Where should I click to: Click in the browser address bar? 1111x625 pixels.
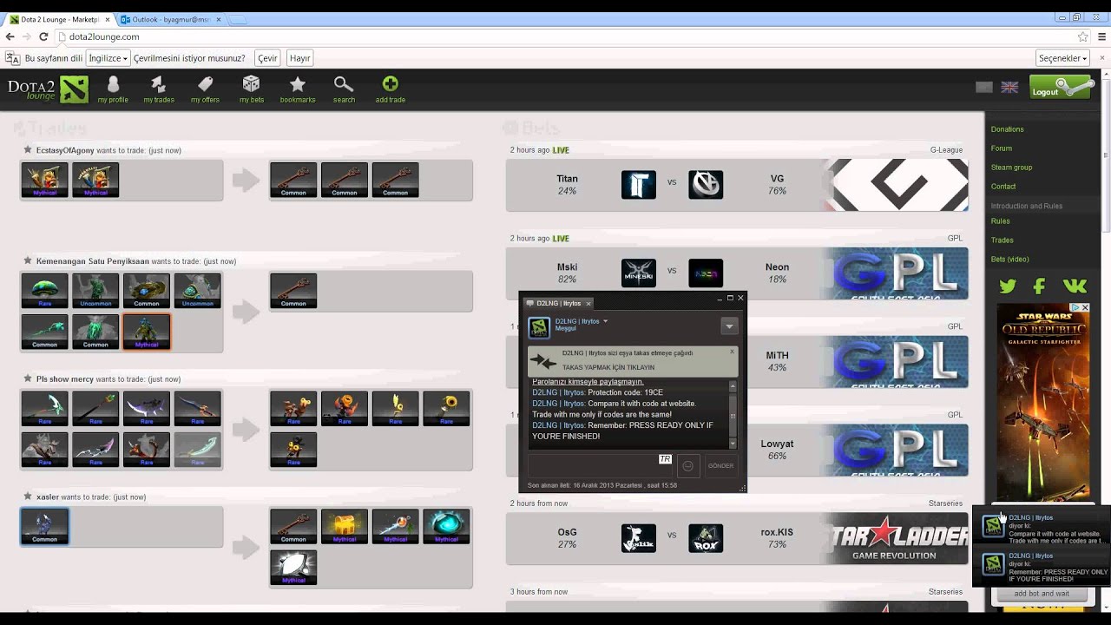pos(564,36)
